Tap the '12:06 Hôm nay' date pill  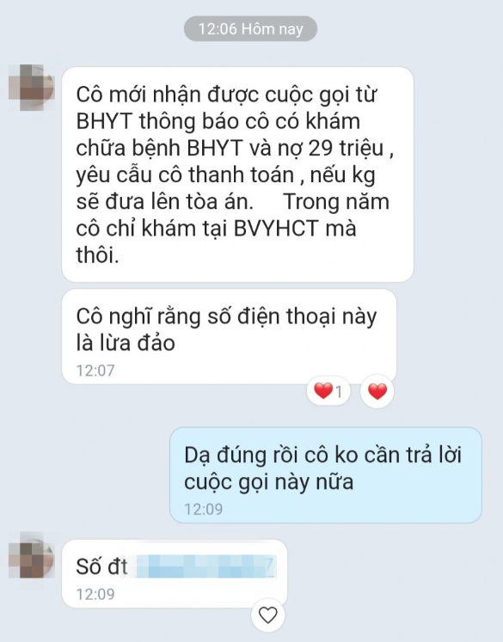click(x=251, y=28)
